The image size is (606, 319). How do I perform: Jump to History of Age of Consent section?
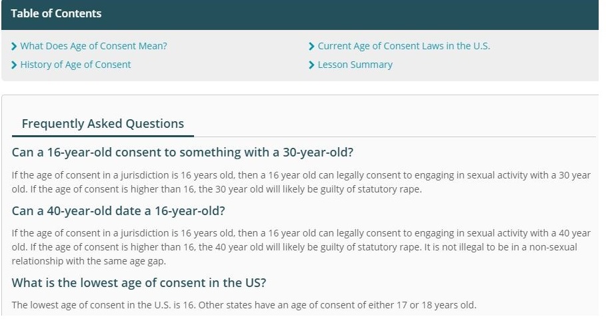(75, 65)
